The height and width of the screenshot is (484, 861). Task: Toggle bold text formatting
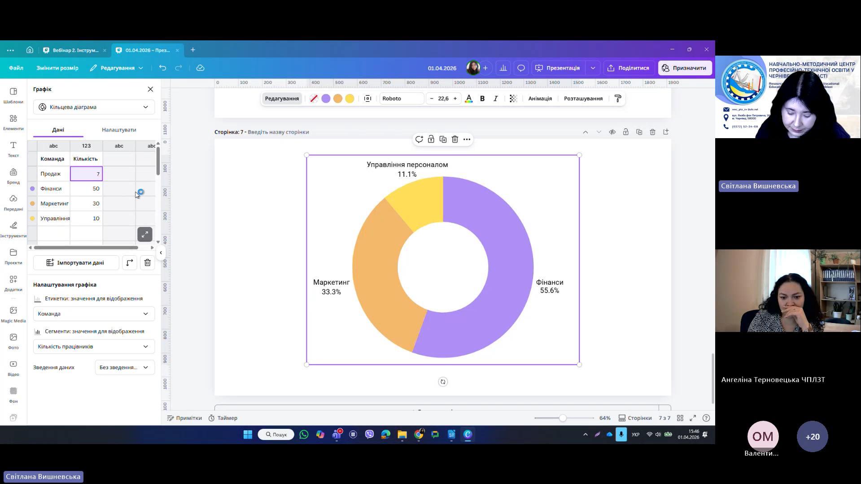tap(482, 99)
